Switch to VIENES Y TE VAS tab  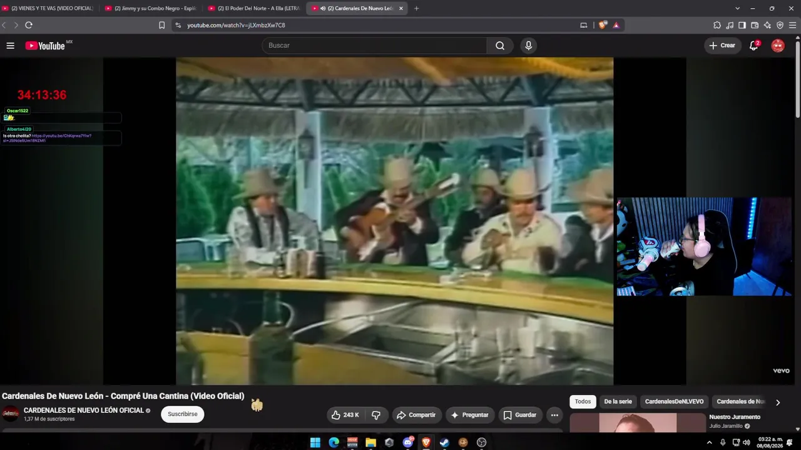coord(48,8)
